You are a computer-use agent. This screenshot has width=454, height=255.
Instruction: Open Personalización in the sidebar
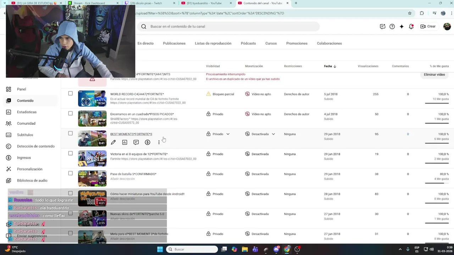coord(30,169)
